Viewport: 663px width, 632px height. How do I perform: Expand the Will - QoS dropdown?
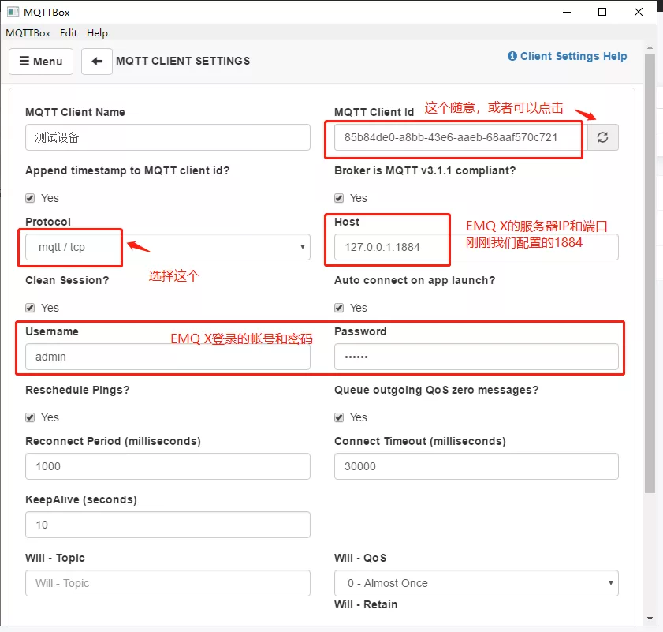click(476, 583)
